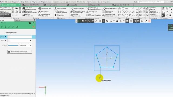
Task: Expand the Изменение геометрии group arrow
Action: [115, 18]
